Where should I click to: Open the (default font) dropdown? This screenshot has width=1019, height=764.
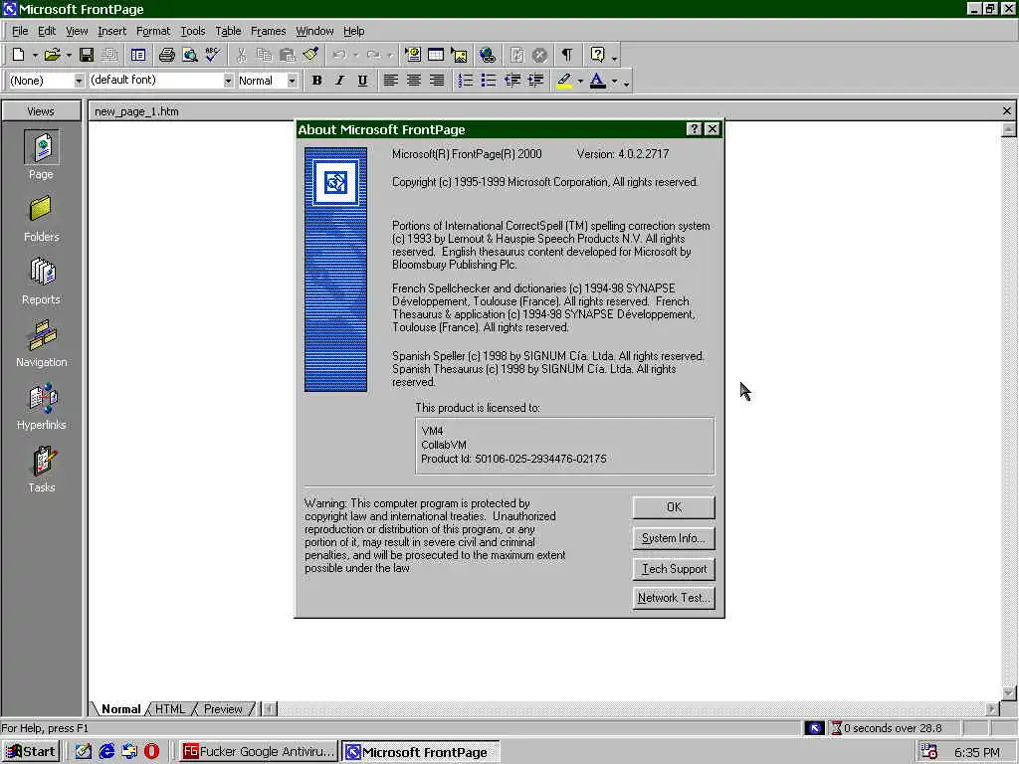tap(228, 81)
